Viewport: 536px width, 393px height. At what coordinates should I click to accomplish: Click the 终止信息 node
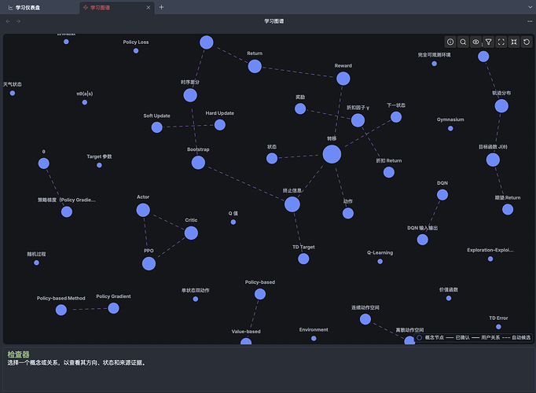click(292, 204)
